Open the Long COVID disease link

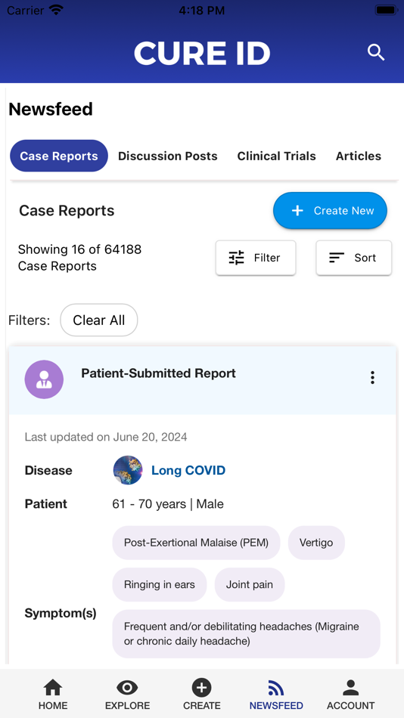click(188, 470)
